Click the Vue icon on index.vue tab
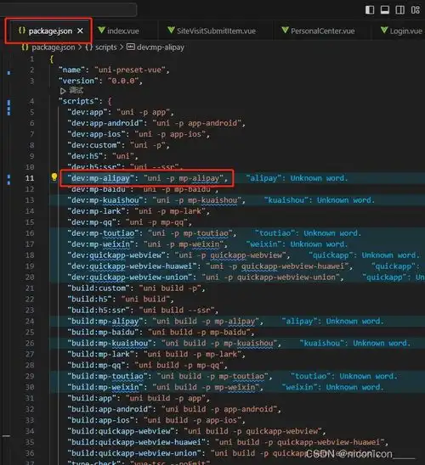This screenshot has height=465, width=425. click(101, 30)
